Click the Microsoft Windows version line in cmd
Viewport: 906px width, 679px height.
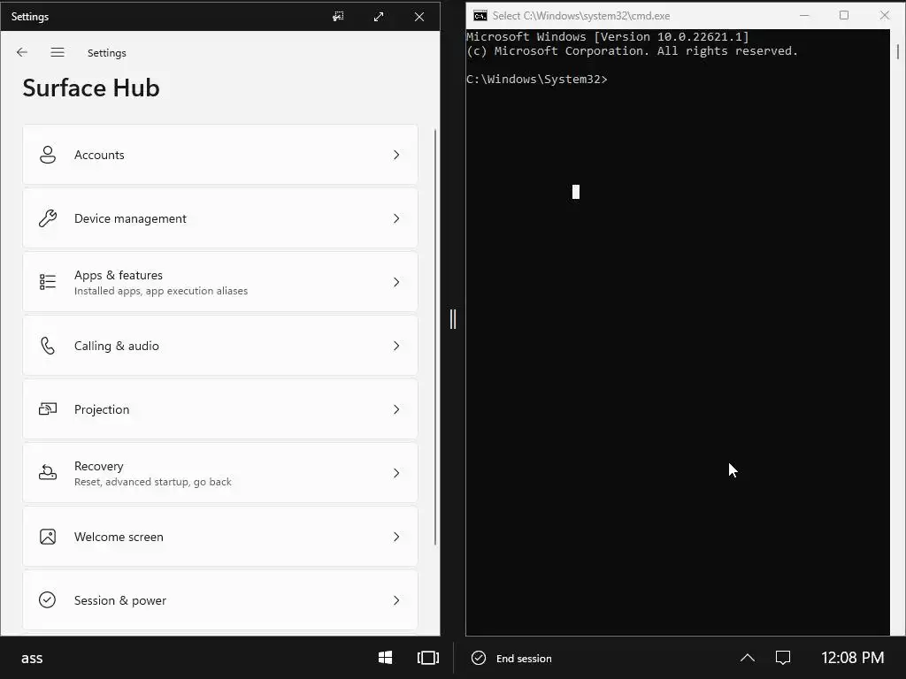(607, 37)
